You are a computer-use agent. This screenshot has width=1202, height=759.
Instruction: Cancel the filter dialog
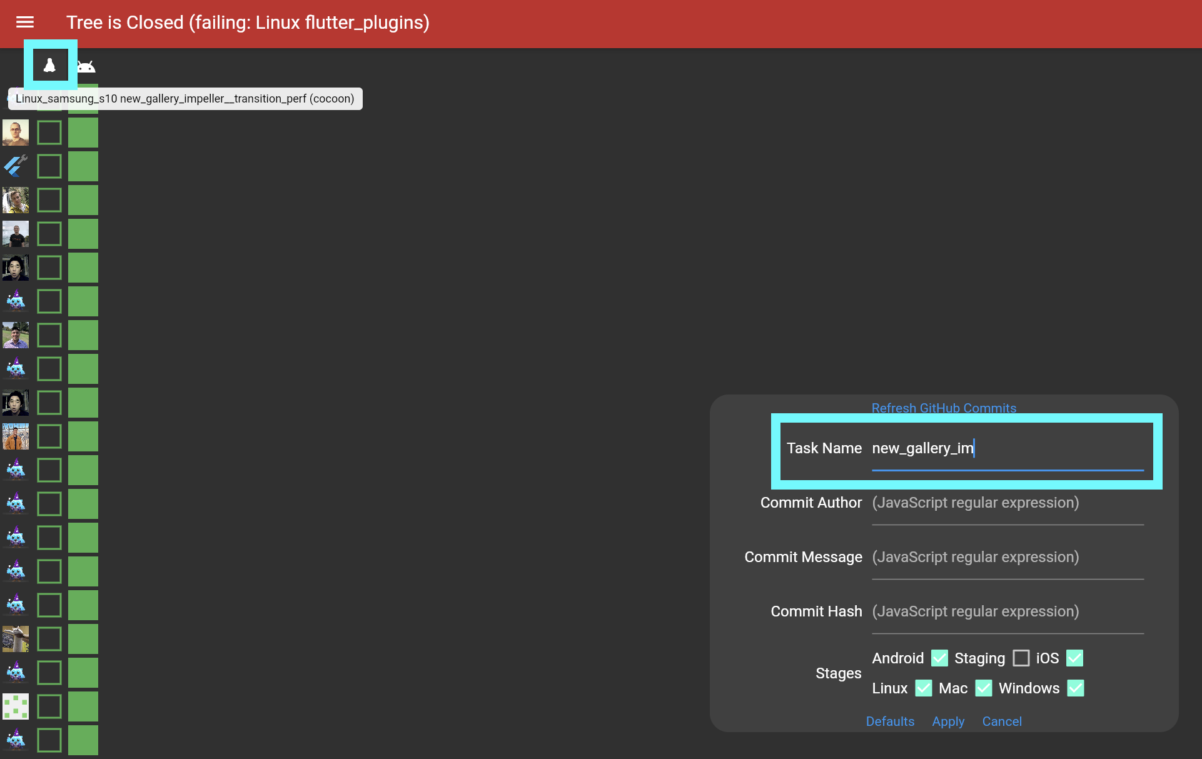click(1001, 721)
